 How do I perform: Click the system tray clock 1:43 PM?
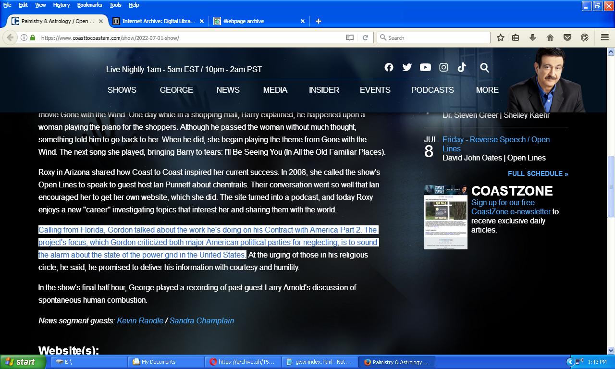[x=597, y=362]
